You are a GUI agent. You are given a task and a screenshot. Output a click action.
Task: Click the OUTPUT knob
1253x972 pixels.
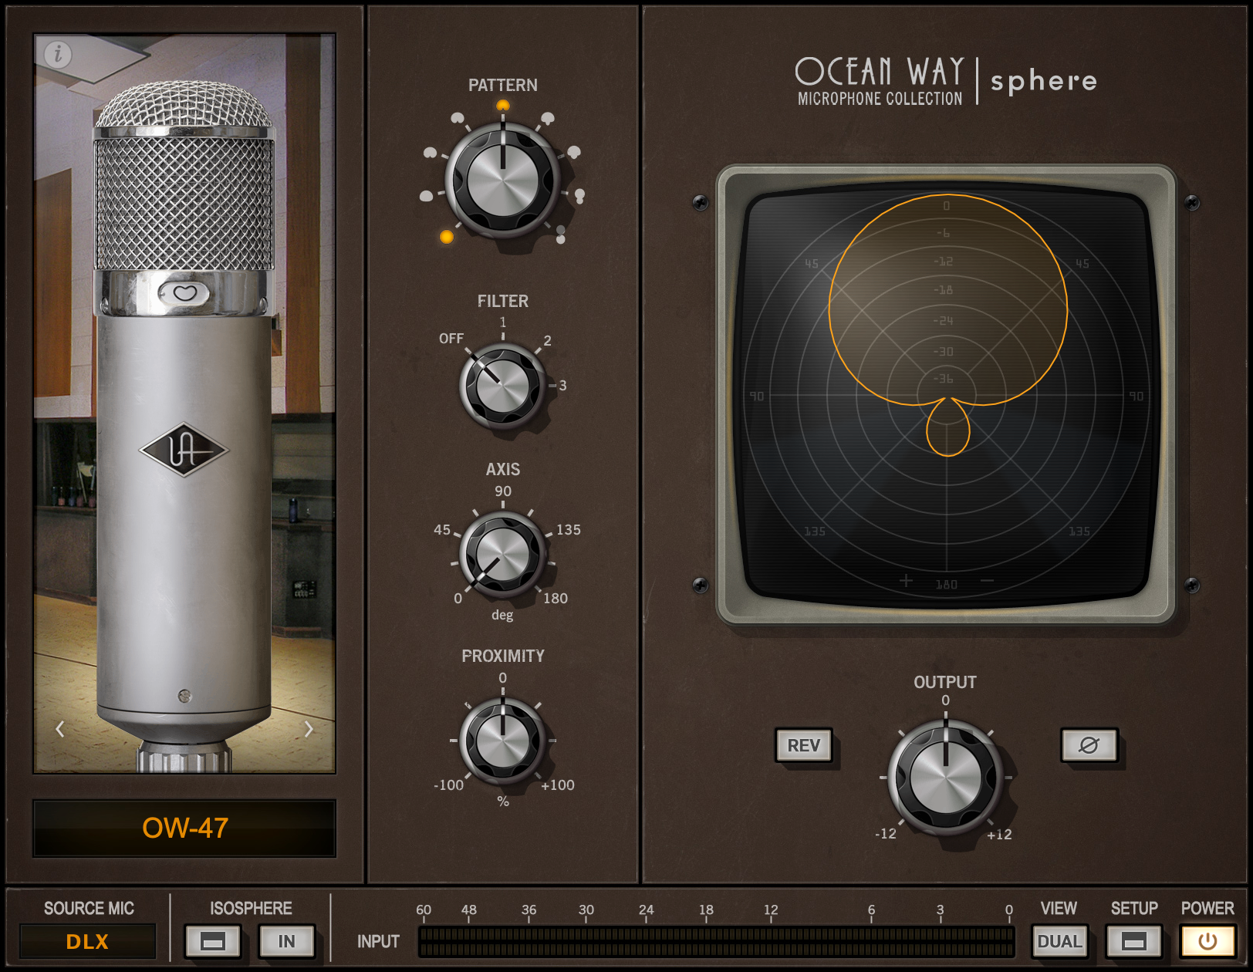(x=945, y=777)
